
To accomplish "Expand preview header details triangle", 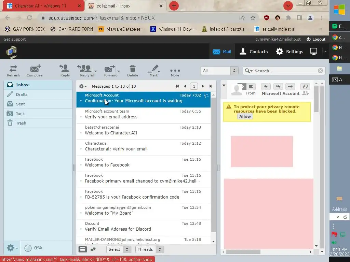I will coord(224,86).
